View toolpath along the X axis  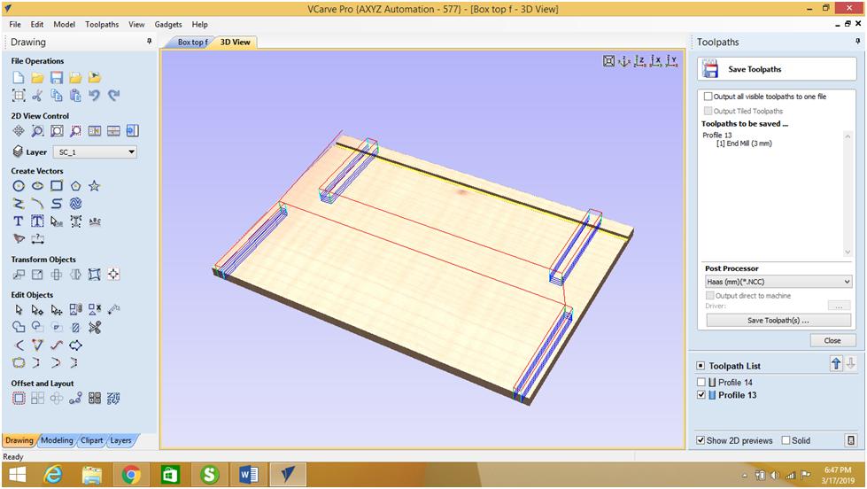point(655,61)
